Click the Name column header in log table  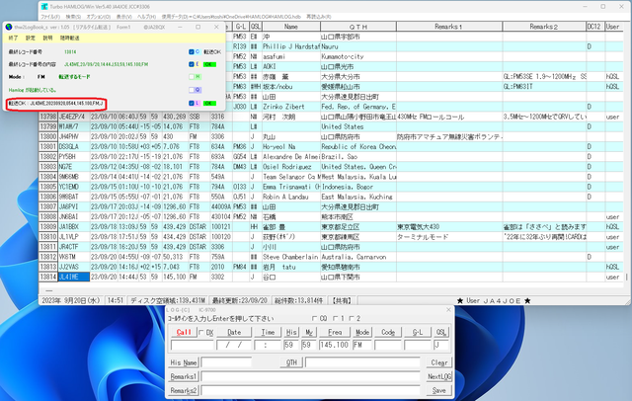(291, 27)
